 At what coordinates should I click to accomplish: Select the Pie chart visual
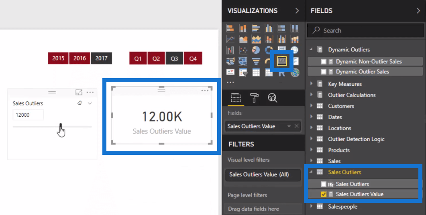pyautogui.click(x=256, y=50)
